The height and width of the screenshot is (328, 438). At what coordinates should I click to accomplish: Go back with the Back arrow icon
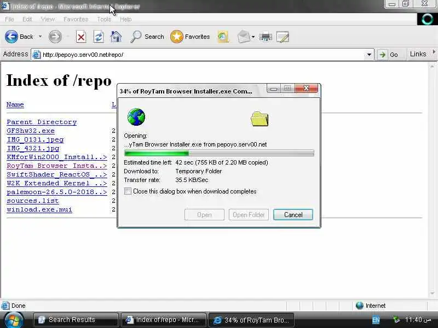[11, 37]
